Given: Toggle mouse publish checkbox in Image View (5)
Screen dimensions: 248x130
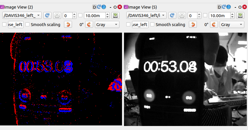Looking at the screenshot, I should (x=128, y=25).
